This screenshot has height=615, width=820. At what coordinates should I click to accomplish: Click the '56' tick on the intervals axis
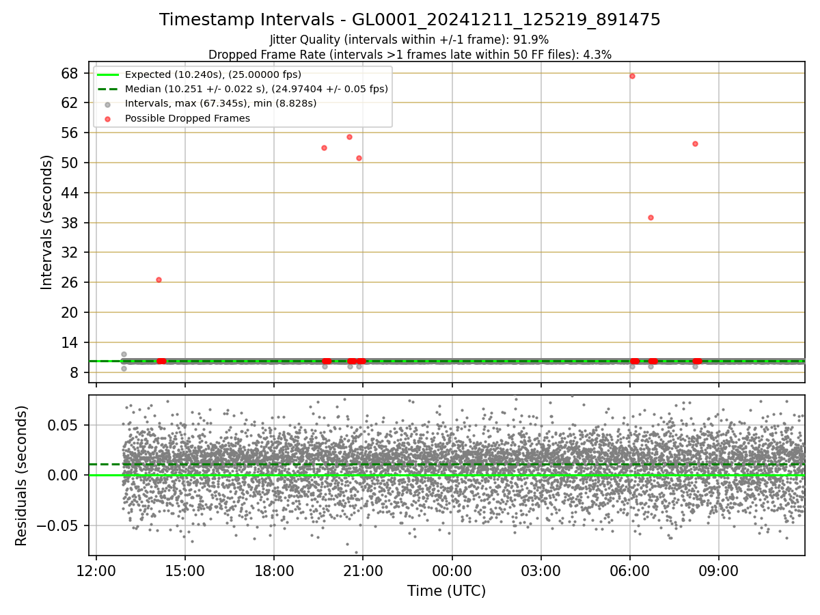tap(70, 133)
